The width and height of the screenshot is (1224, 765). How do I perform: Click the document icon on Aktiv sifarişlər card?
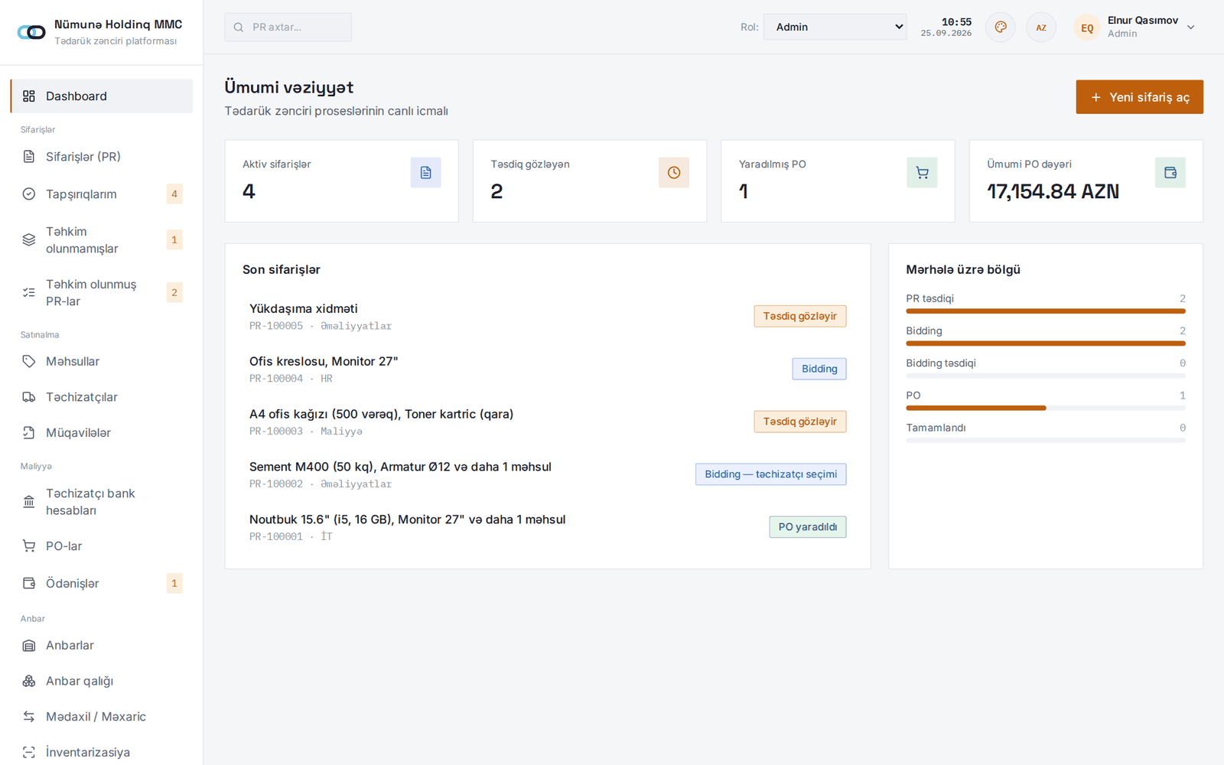tap(426, 173)
